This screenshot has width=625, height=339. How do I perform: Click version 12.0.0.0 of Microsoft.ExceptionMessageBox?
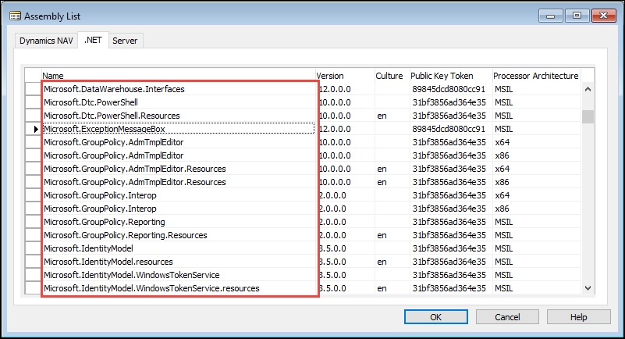tap(335, 129)
